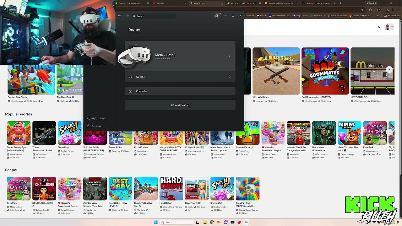The image size is (402, 226).
Task: Advance the featured worlds carousel right arrow
Action: [389, 69]
